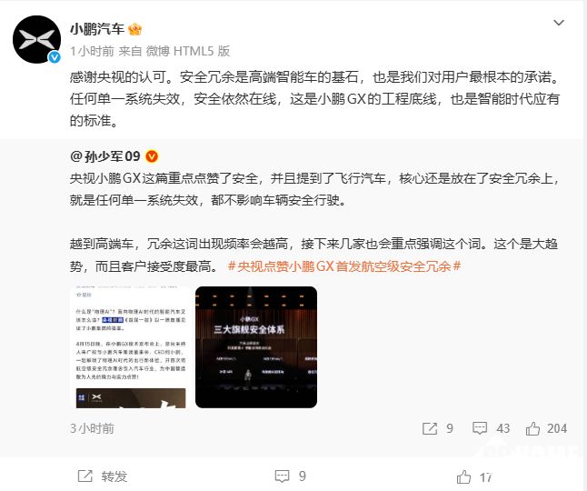Open the XPeng circular avatar logo
The image size is (587, 491).
[36, 39]
